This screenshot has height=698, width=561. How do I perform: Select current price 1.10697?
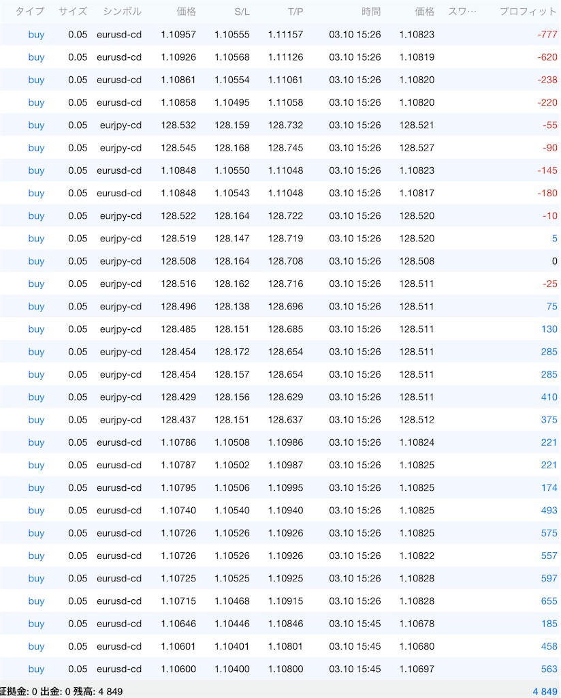point(417,669)
